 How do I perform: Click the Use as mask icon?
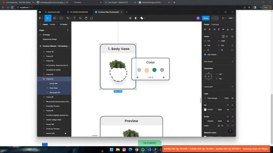click(136, 18)
